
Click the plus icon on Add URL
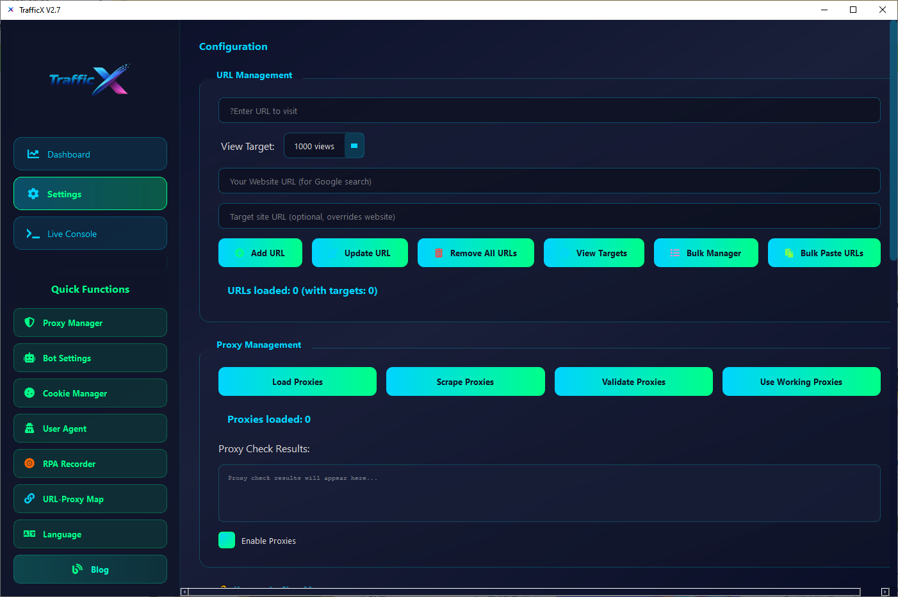239,253
